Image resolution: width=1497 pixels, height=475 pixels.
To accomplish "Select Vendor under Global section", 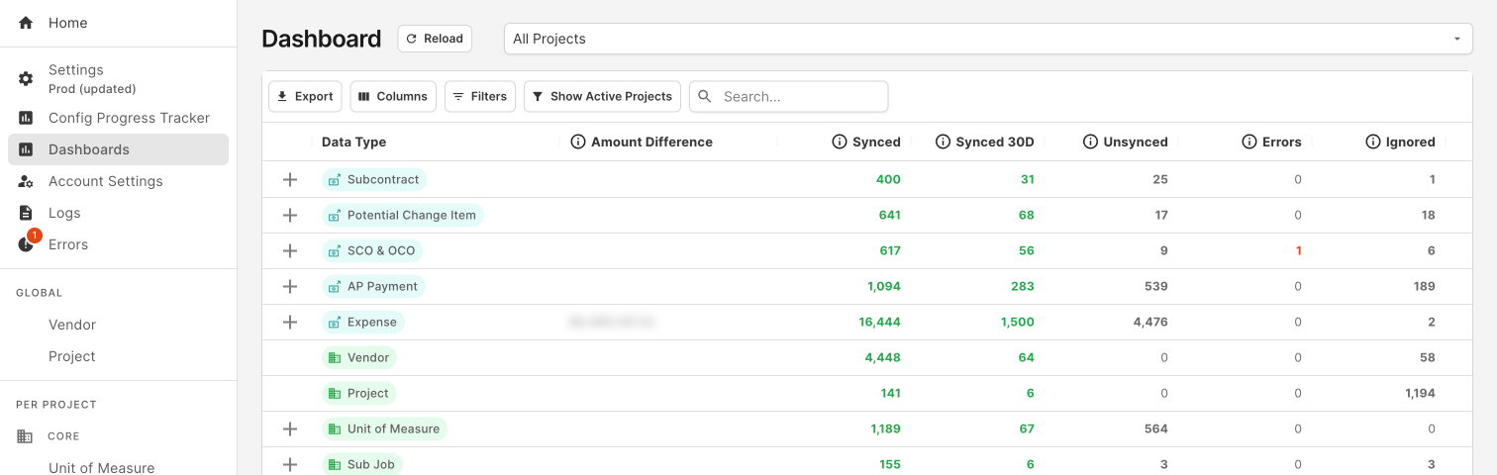I will tap(72, 325).
